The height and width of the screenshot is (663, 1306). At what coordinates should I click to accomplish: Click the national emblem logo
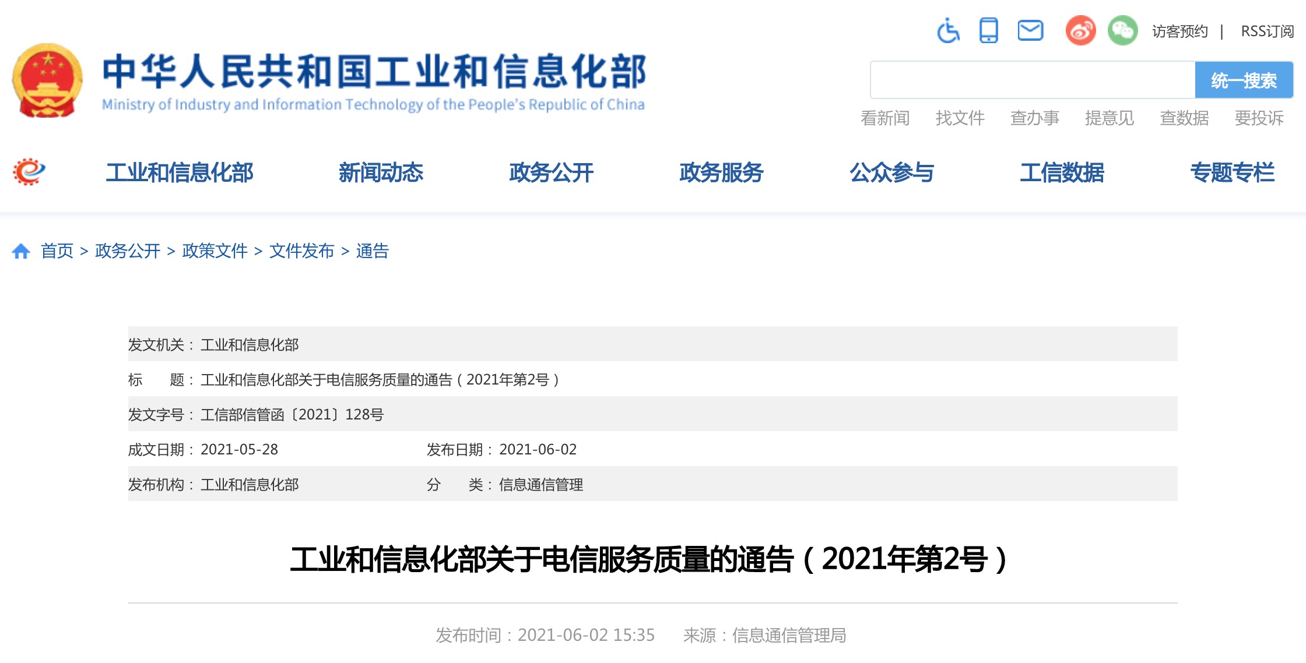(48, 81)
